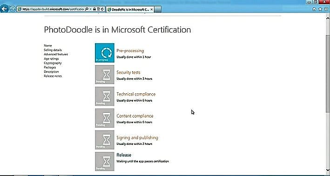Screen dimensions: 330x176
Task: Open the address bar dropdown arrow
Action: [x=90, y=9]
